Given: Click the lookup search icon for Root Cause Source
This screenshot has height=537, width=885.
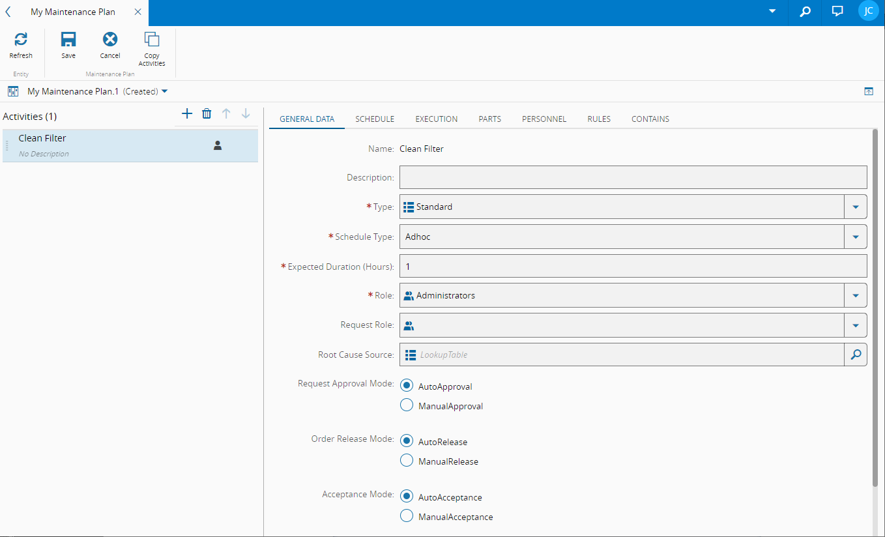Looking at the screenshot, I should click(x=856, y=355).
